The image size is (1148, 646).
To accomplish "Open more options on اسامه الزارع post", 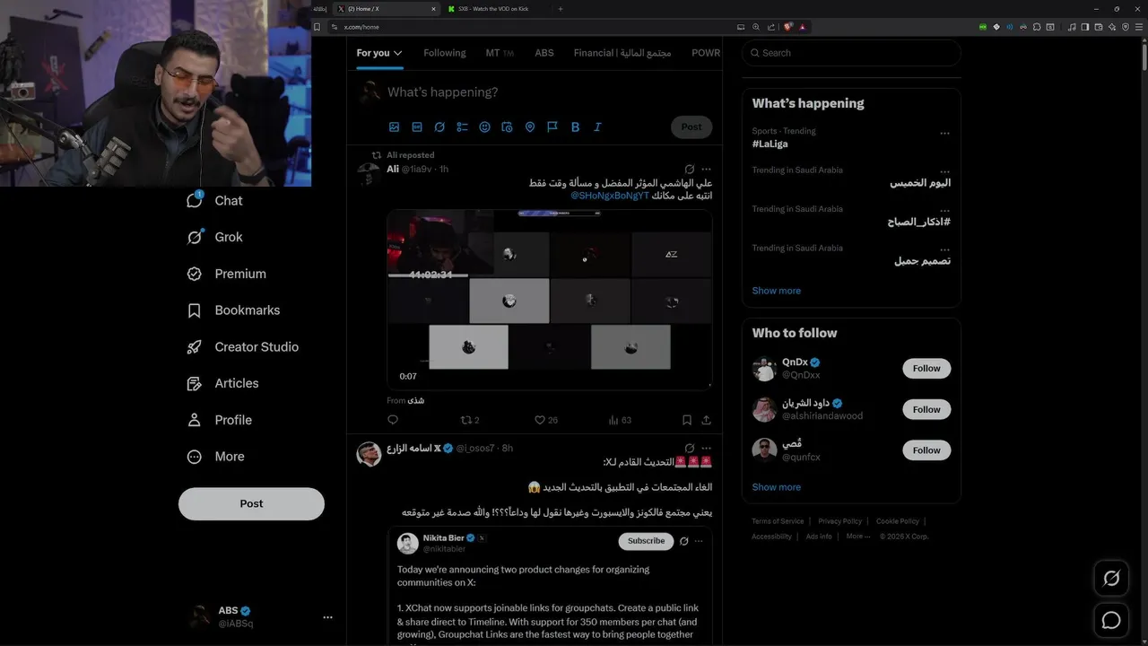I will click(x=707, y=448).
